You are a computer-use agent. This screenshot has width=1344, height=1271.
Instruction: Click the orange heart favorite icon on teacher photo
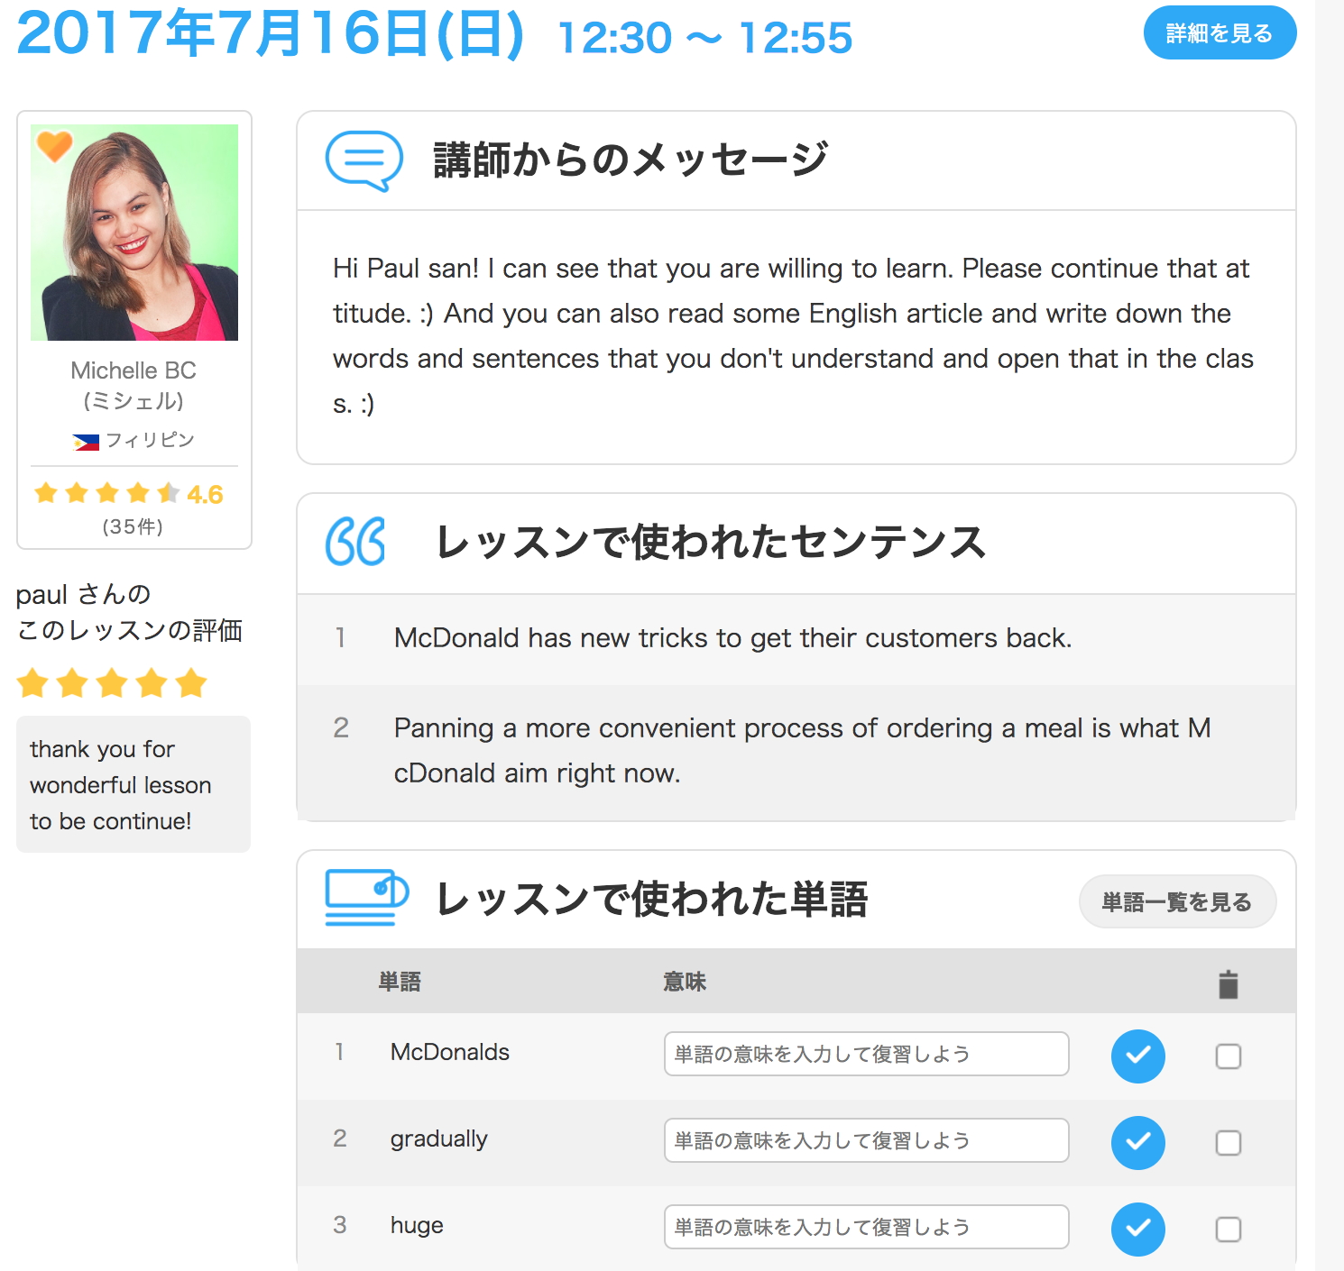click(x=54, y=145)
